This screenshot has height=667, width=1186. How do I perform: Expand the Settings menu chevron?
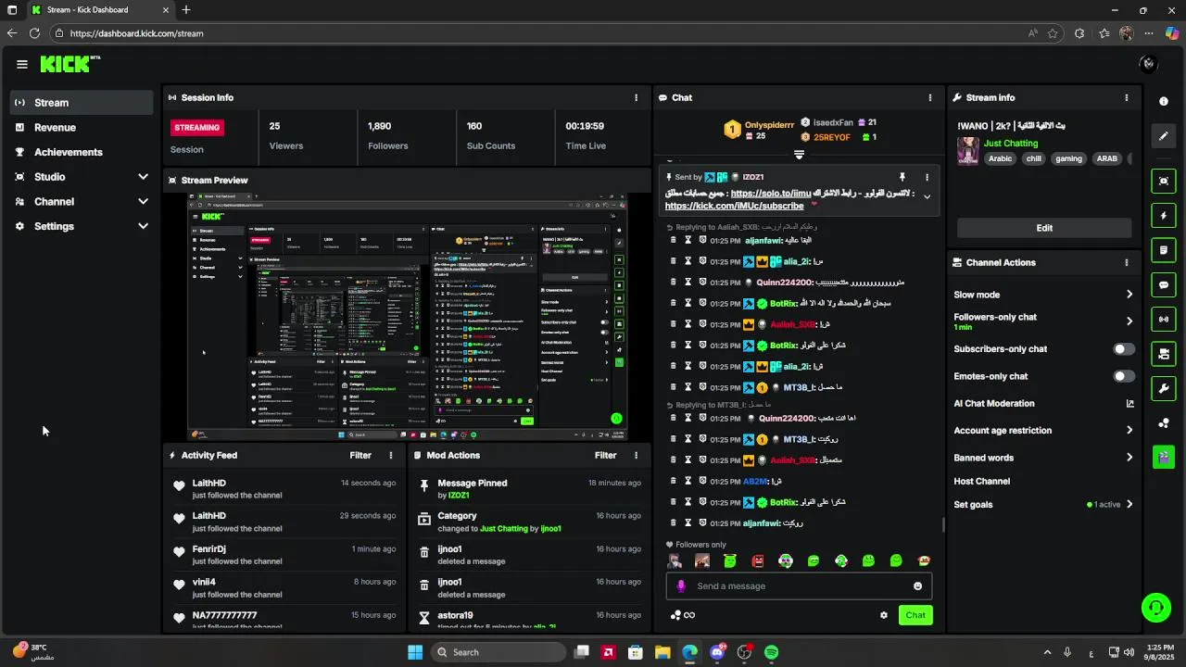click(x=143, y=226)
